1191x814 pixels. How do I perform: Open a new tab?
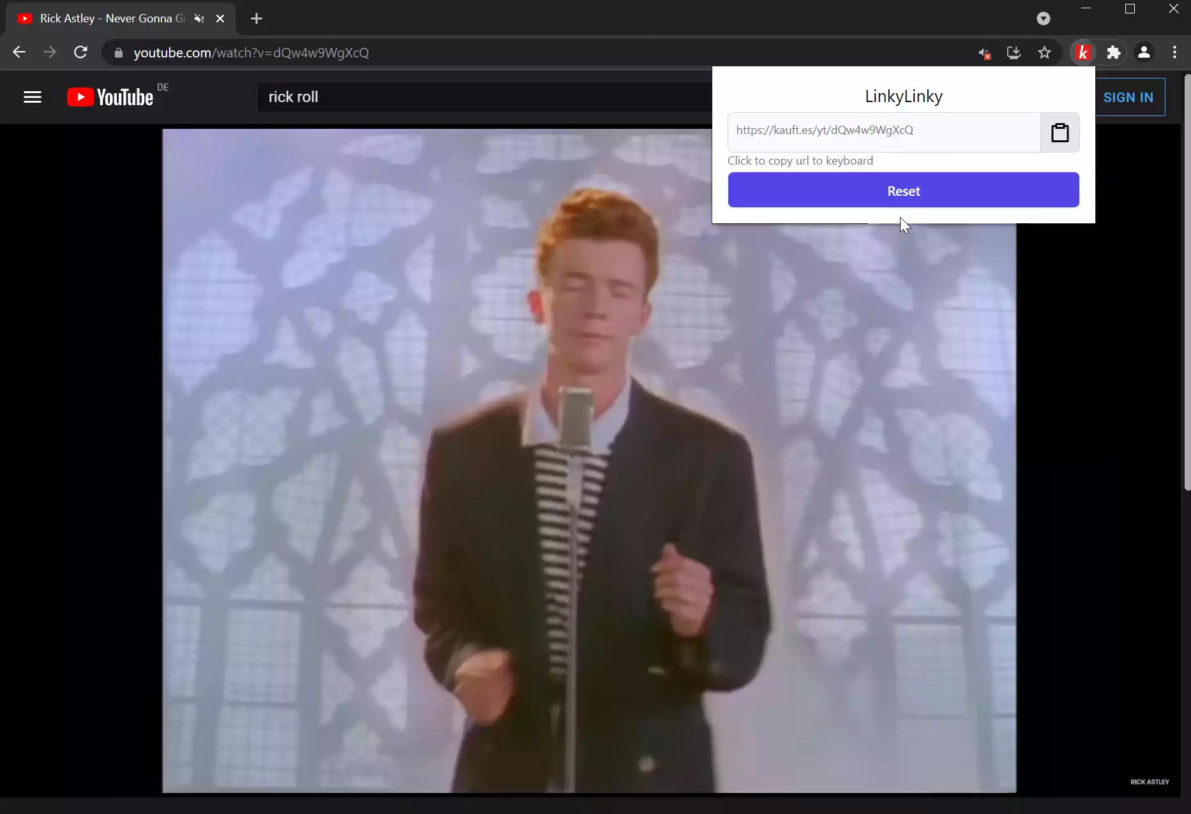point(257,18)
